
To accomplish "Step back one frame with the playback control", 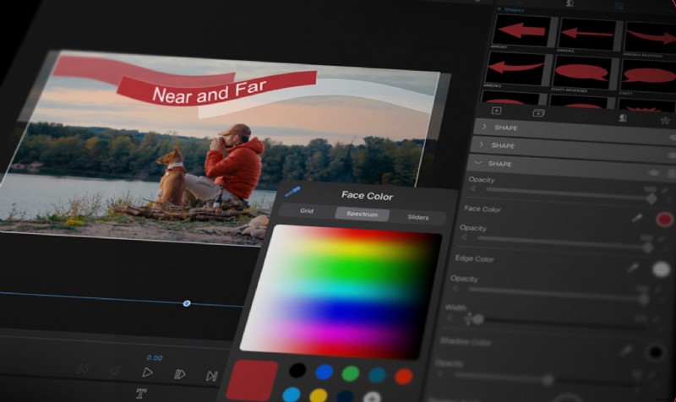I will click(115, 371).
